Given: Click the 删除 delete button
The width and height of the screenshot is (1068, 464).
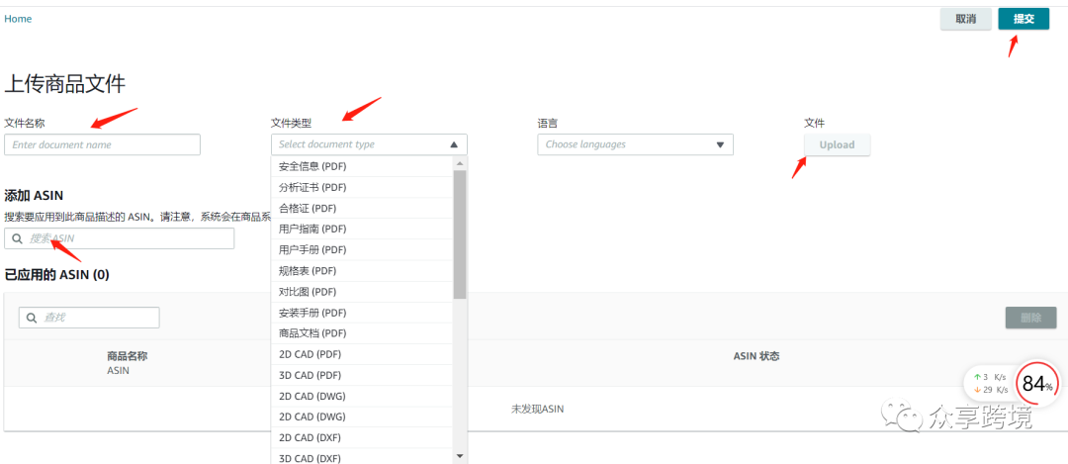Looking at the screenshot, I should (x=1031, y=318).
